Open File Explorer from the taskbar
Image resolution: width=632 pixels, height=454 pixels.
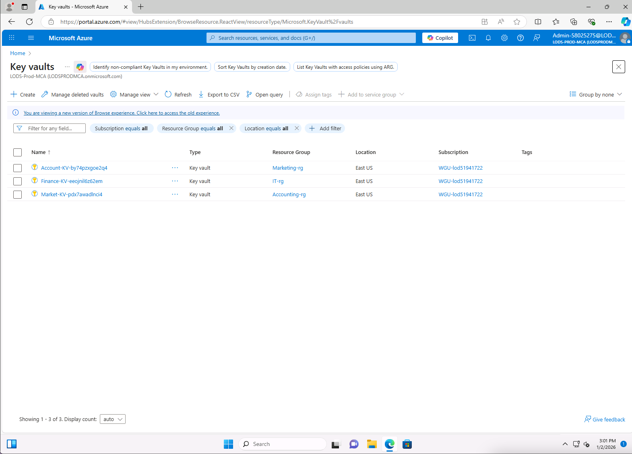tap(372, 444)
